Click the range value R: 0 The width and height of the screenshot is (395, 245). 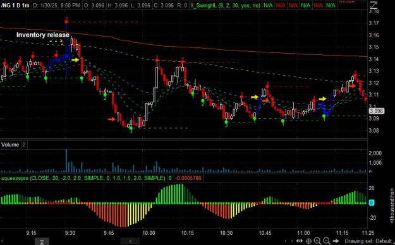click(182, 5)
